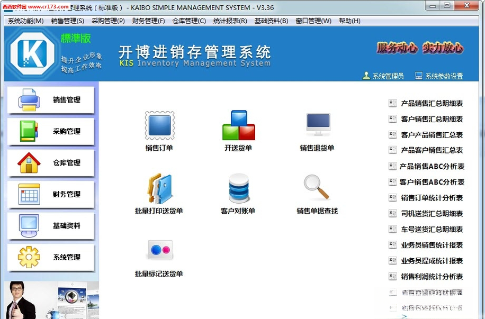The image size is (485, 319).
Task: Click the printer icon beside 销售管理
Action: tap(29, 99)
